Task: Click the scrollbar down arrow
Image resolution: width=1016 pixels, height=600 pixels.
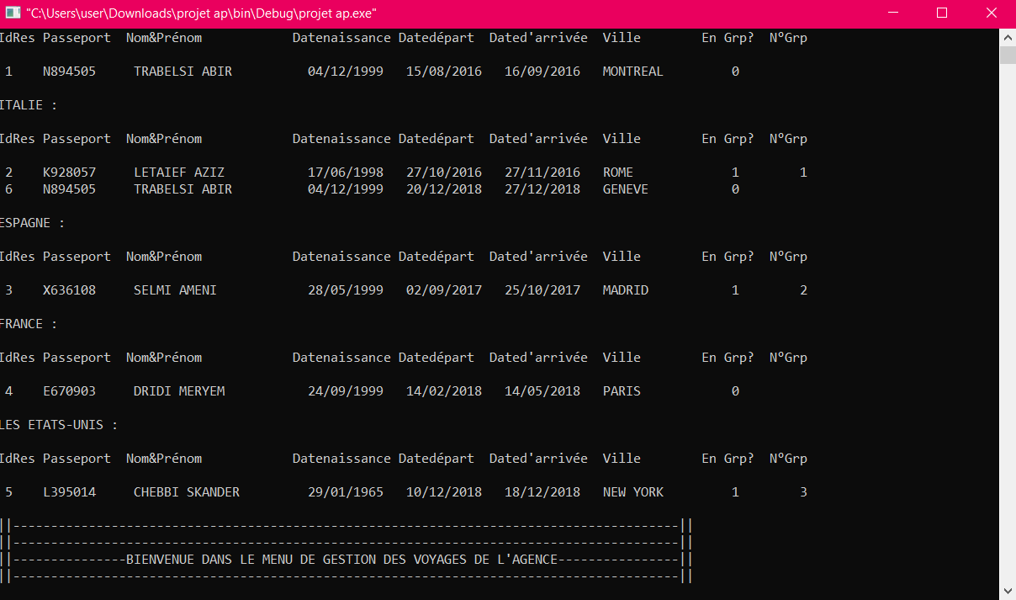Action: [1008, 590]
